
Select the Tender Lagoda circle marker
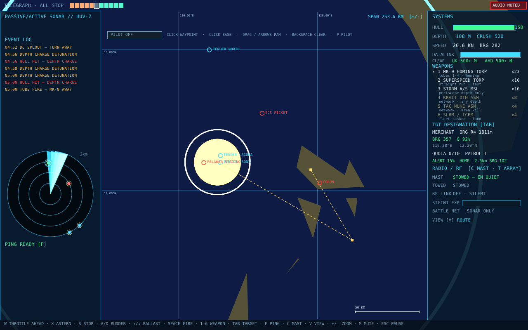point(220,156)
